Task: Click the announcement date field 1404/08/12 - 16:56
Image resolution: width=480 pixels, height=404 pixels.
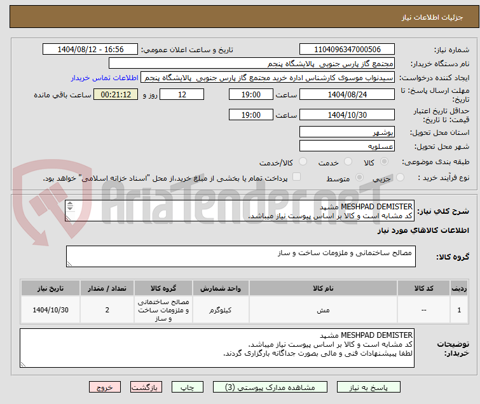Action: (x=90, y=50)
